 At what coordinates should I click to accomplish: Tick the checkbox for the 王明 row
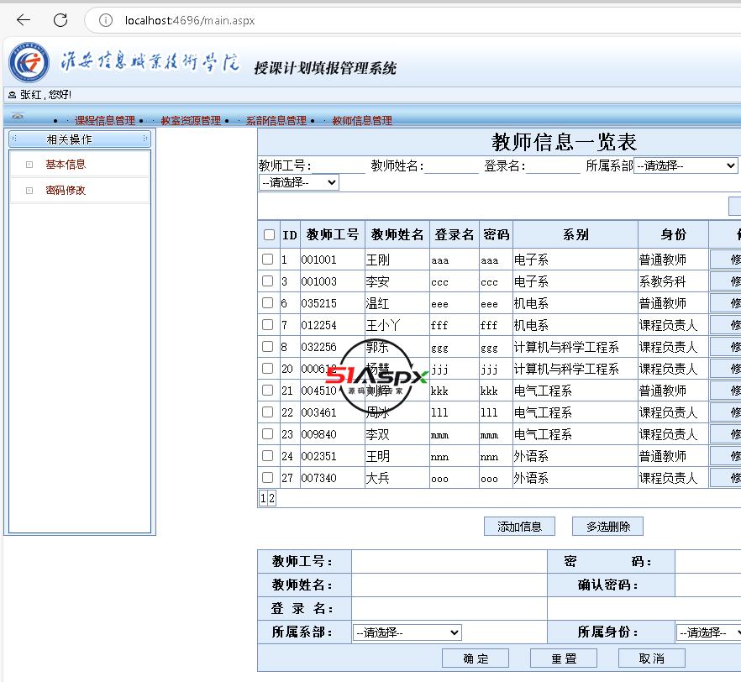[268, 456]
